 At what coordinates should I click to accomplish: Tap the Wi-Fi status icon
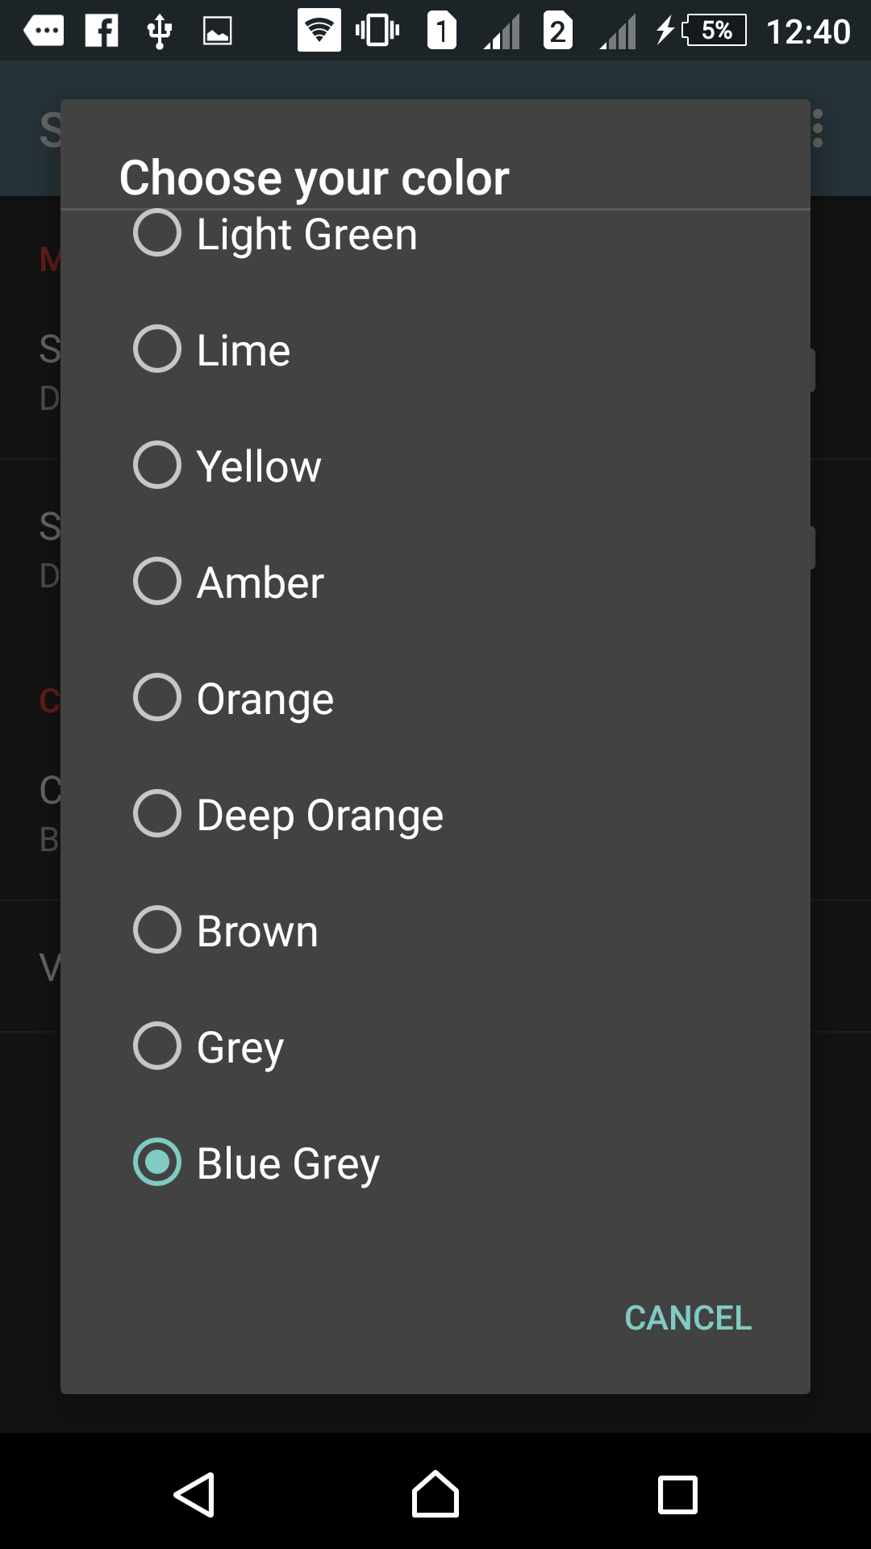[x=319, y=31]
